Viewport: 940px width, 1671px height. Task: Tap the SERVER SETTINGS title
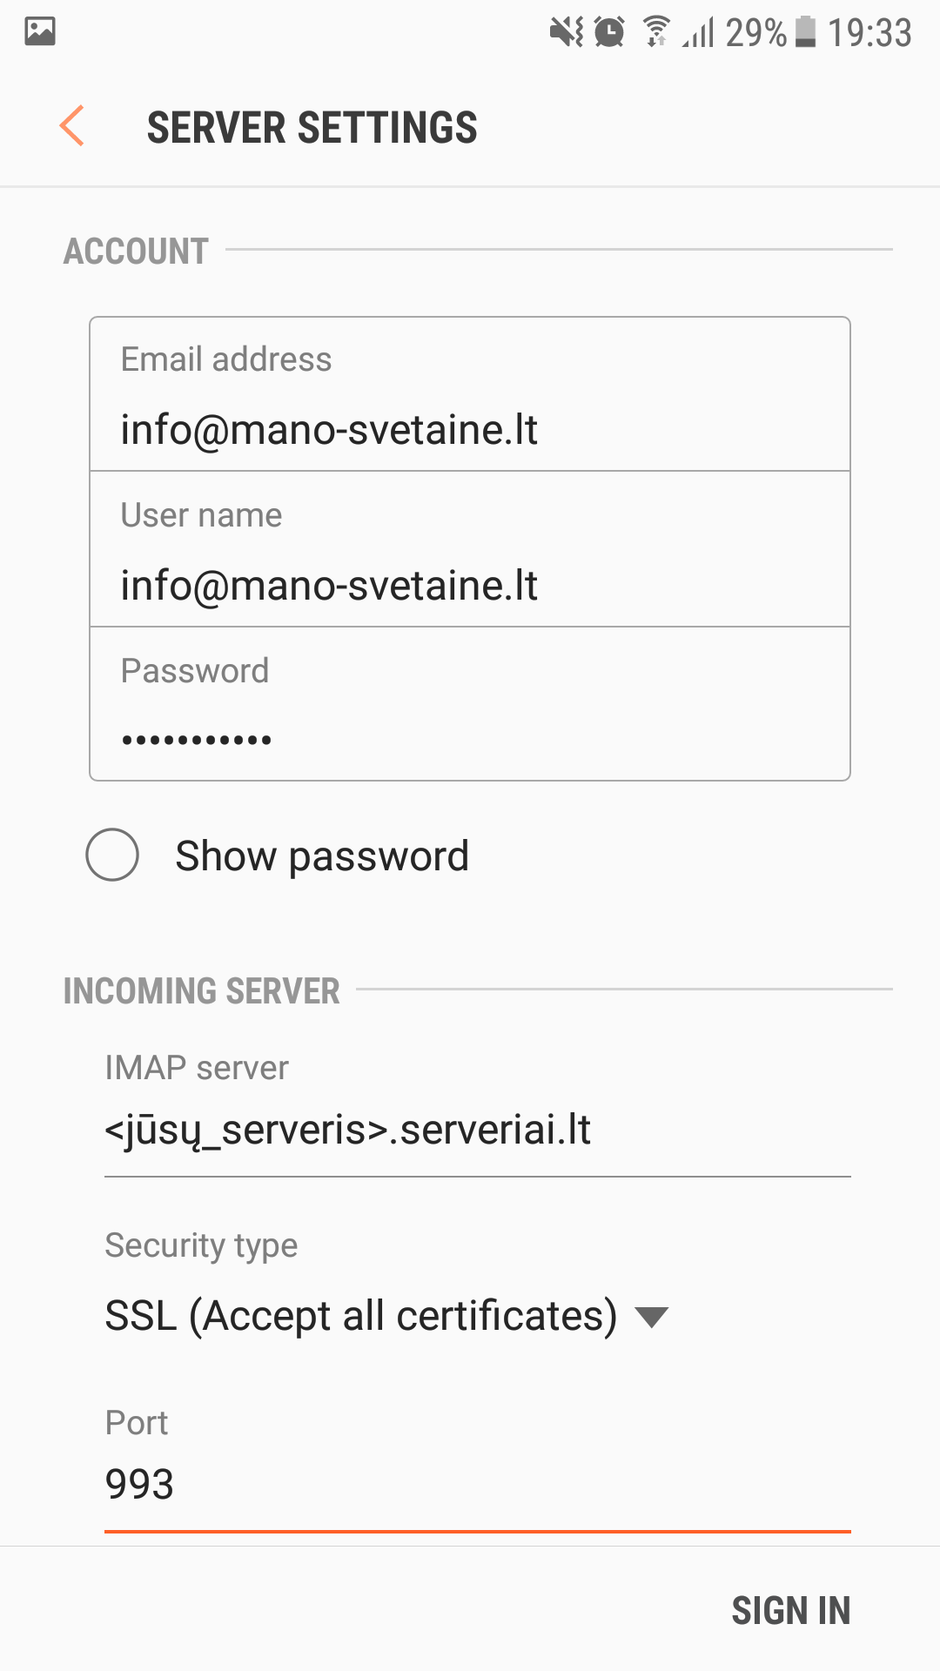coord(312,128)
